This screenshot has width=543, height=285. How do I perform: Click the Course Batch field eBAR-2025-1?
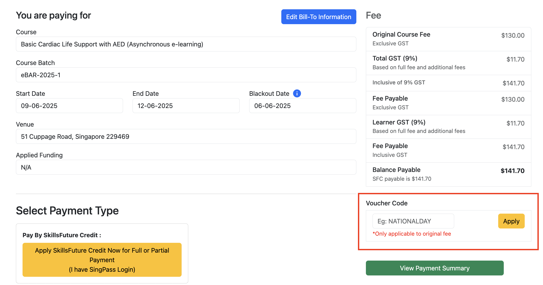point(186,75)
